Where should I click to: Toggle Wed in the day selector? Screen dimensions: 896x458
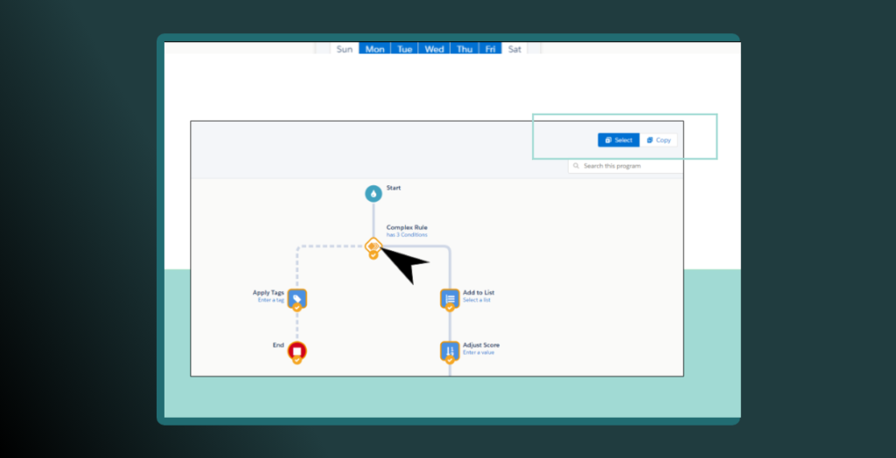(x=434, y=49)
